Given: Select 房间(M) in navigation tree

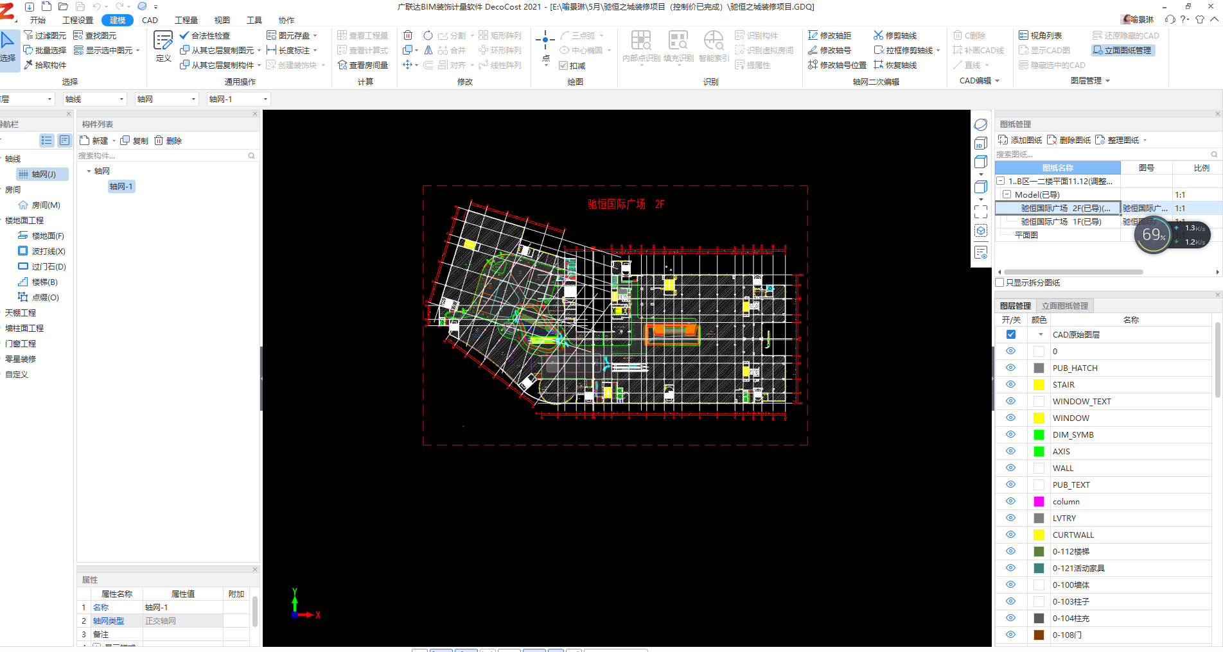Looking at the screenshot, I should pos(40,205).
